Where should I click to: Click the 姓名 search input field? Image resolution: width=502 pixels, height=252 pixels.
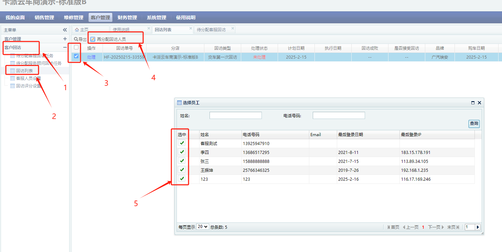(x=235, y=116)
